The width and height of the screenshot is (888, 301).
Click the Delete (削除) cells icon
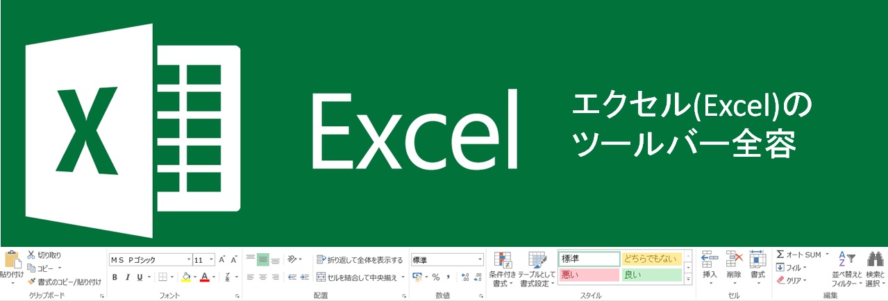(734, 259)
